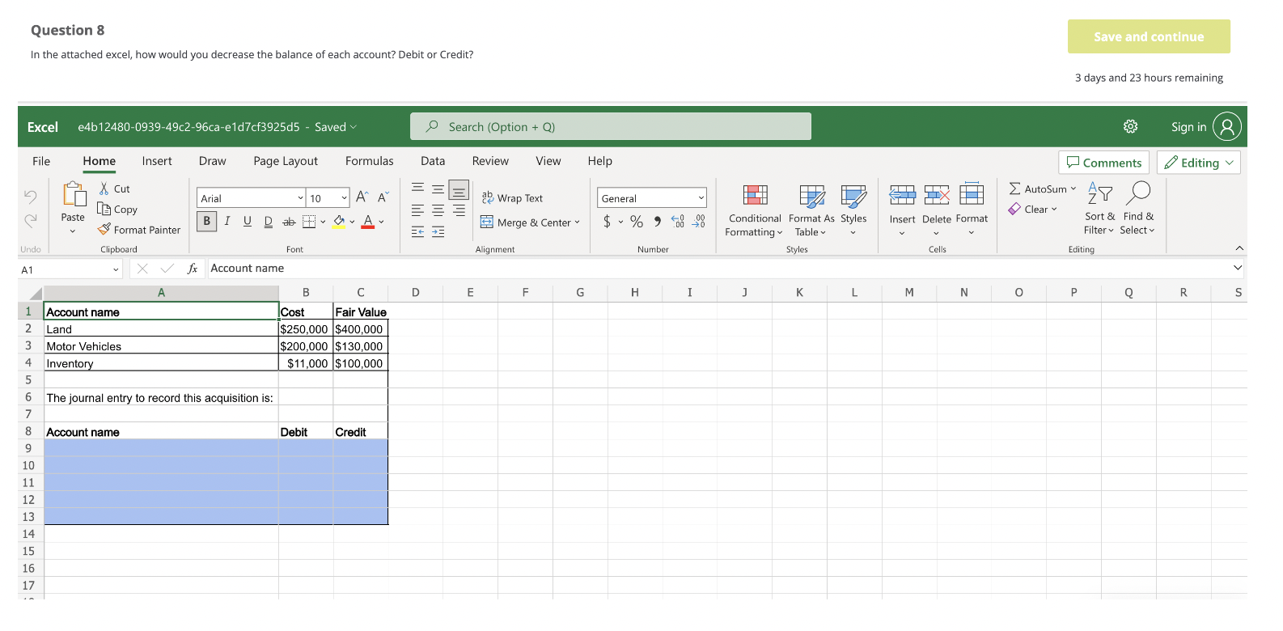Switch to the Data tab
This screenshot has width=1283, height=631.
(433, 161)
